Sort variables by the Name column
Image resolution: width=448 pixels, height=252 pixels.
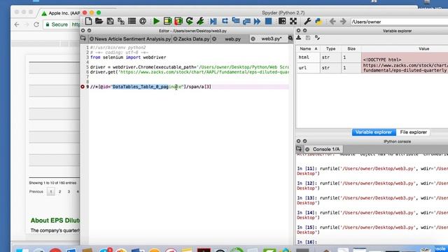click(x=308, y=49)
